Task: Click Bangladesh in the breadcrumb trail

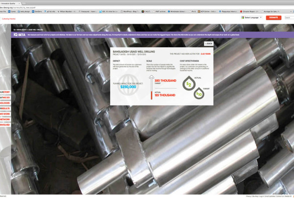Action: (22, 29)
